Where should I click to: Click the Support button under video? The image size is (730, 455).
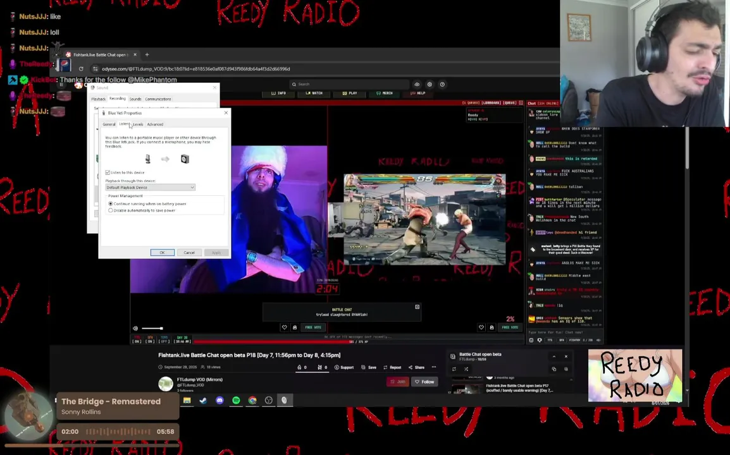[x=344, y=367]
